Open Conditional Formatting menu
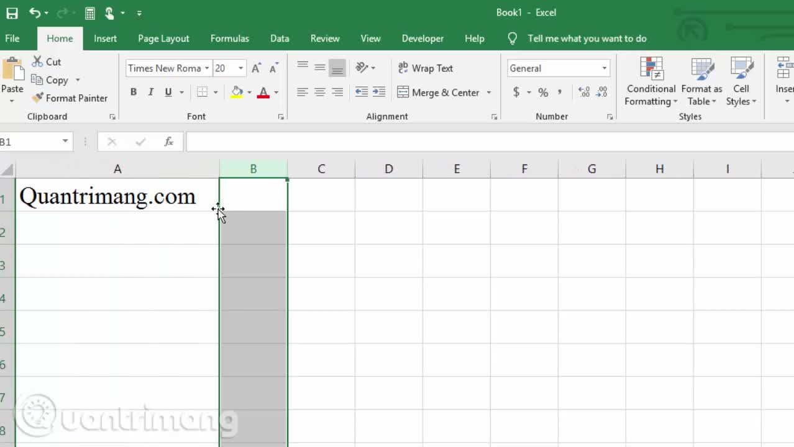 coord(651,82)
